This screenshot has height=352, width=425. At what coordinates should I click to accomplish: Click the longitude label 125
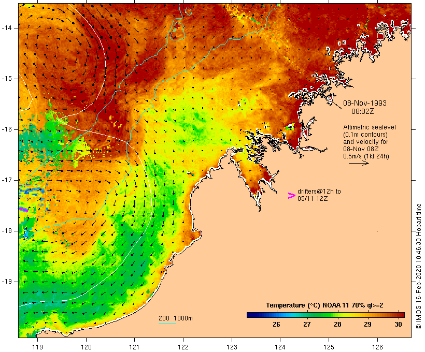[x=329, y=347]
